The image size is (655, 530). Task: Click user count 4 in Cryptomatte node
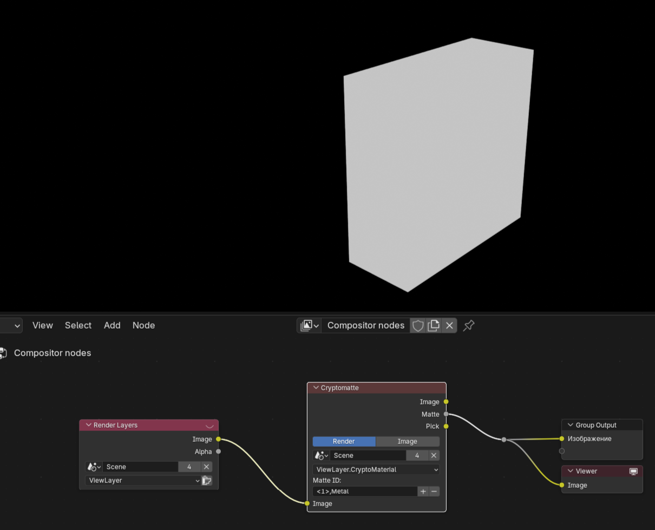click(417, 455)
